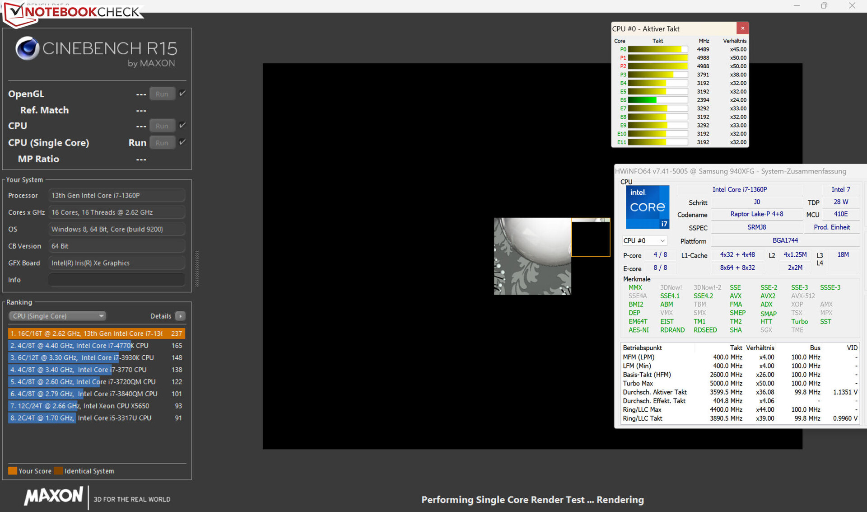Click the Turbo Max row in Betriebspunkt table
The image size is (867, 512).
740,383
